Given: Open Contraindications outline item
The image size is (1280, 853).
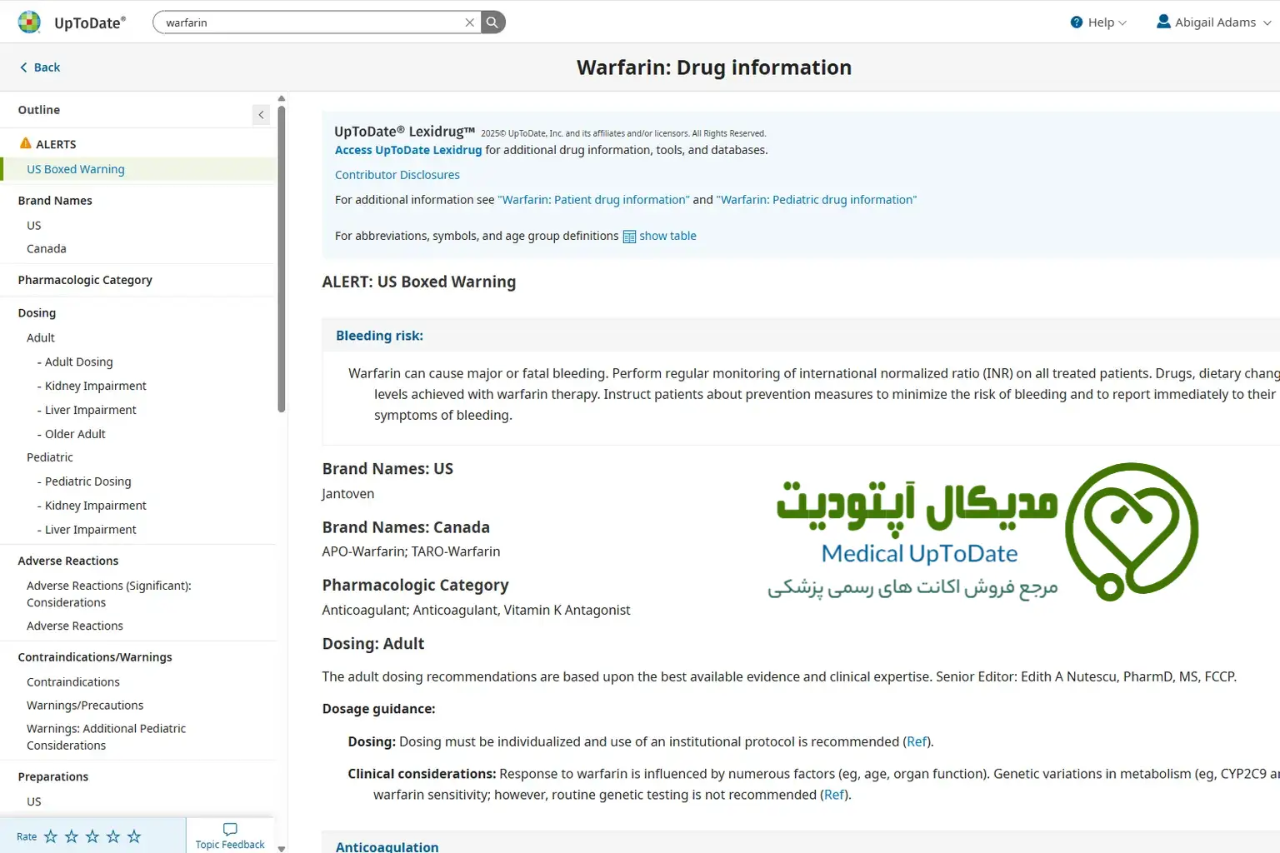Looking at the screenshot, I should [x=73, y=682].
